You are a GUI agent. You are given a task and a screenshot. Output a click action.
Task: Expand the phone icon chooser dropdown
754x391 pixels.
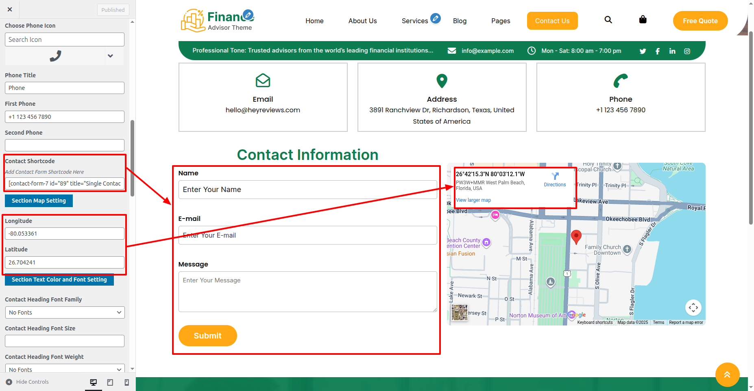coord(110,56)
